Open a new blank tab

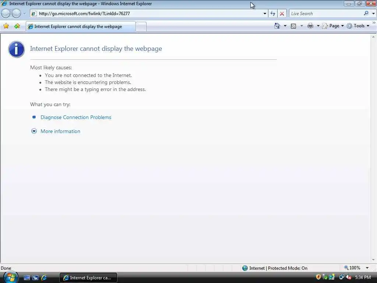click(141, 27)
